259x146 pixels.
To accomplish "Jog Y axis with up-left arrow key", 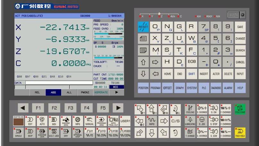I will click(x=140, y=109).
